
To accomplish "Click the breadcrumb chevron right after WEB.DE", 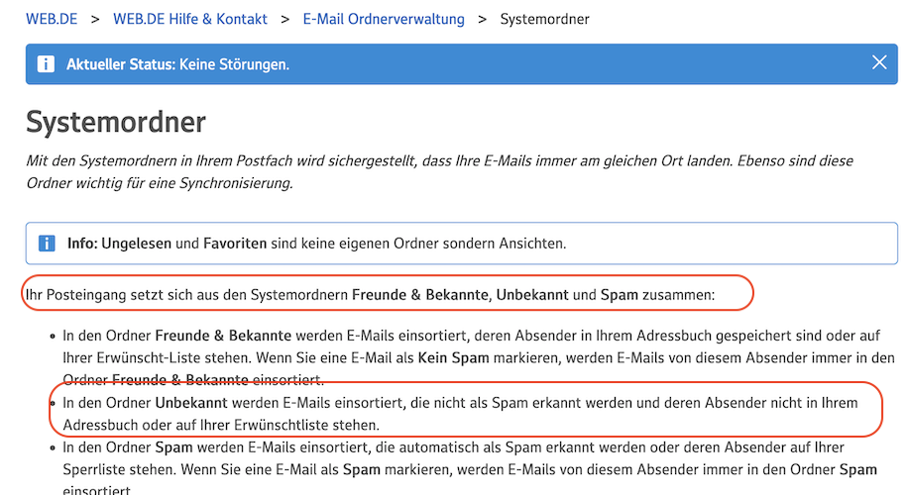I will [x=95, y=19].
